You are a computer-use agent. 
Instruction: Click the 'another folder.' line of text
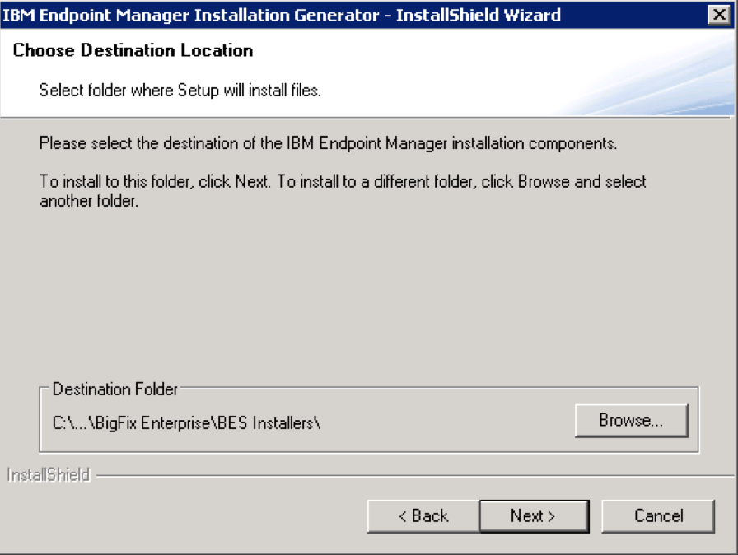tap(88, 200)
